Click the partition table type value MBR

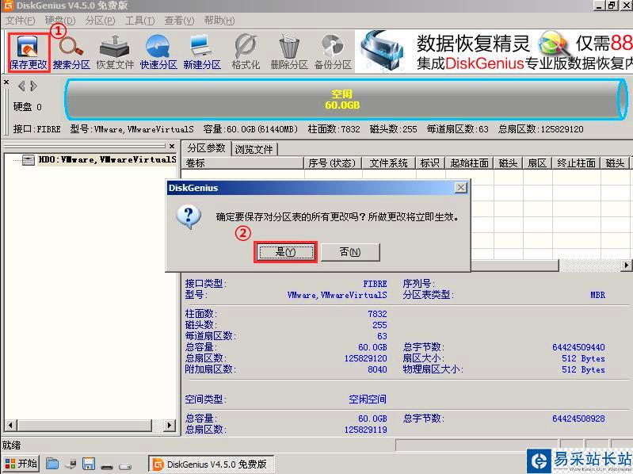pyautogui.click(x=597, y=295)
